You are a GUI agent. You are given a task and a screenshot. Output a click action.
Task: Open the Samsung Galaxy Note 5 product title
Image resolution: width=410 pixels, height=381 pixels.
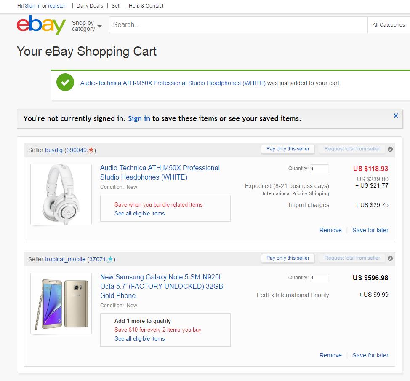(x=161, y=286)
